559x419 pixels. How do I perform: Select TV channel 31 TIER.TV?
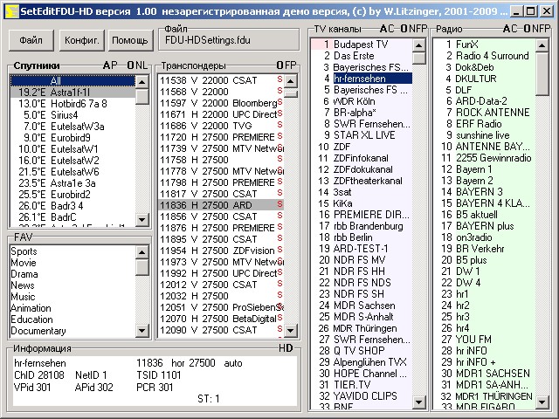362,385
